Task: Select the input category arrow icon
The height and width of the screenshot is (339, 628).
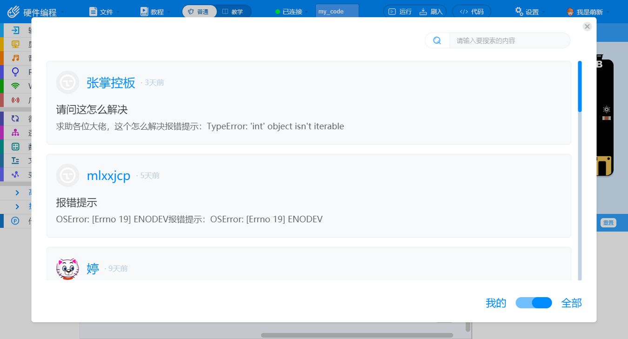Action: click(x=15, y=31)
